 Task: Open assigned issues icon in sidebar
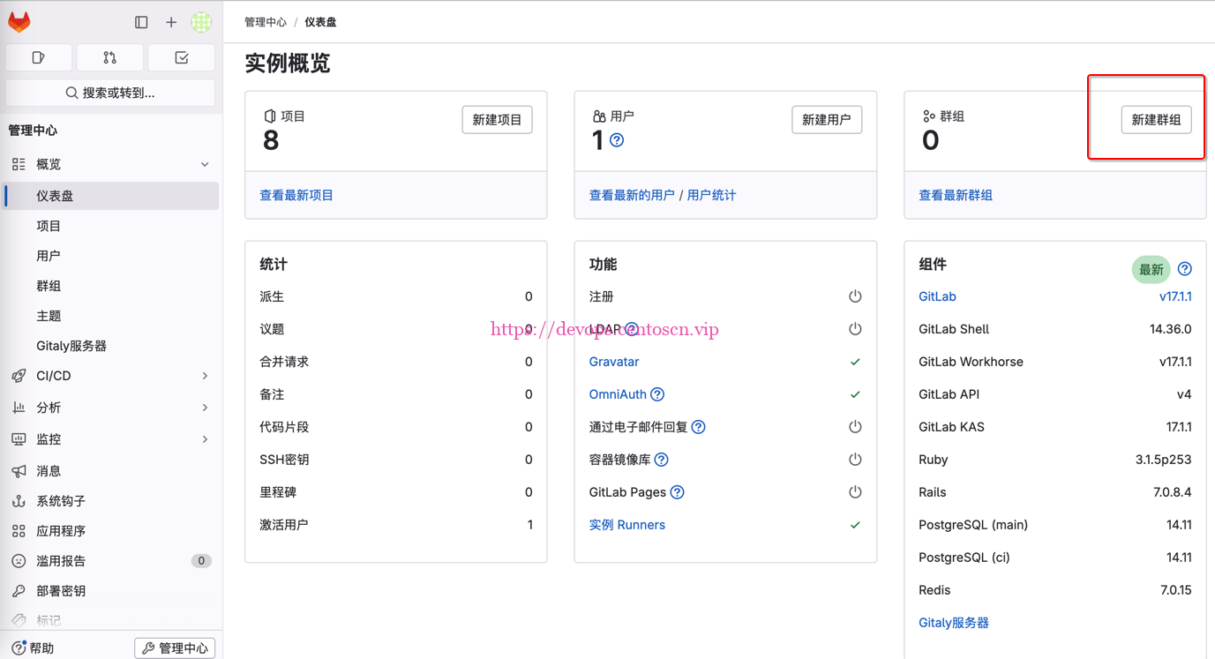(x=38, y=57)
